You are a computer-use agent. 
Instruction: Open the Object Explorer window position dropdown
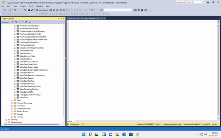(x=59, y=18)
